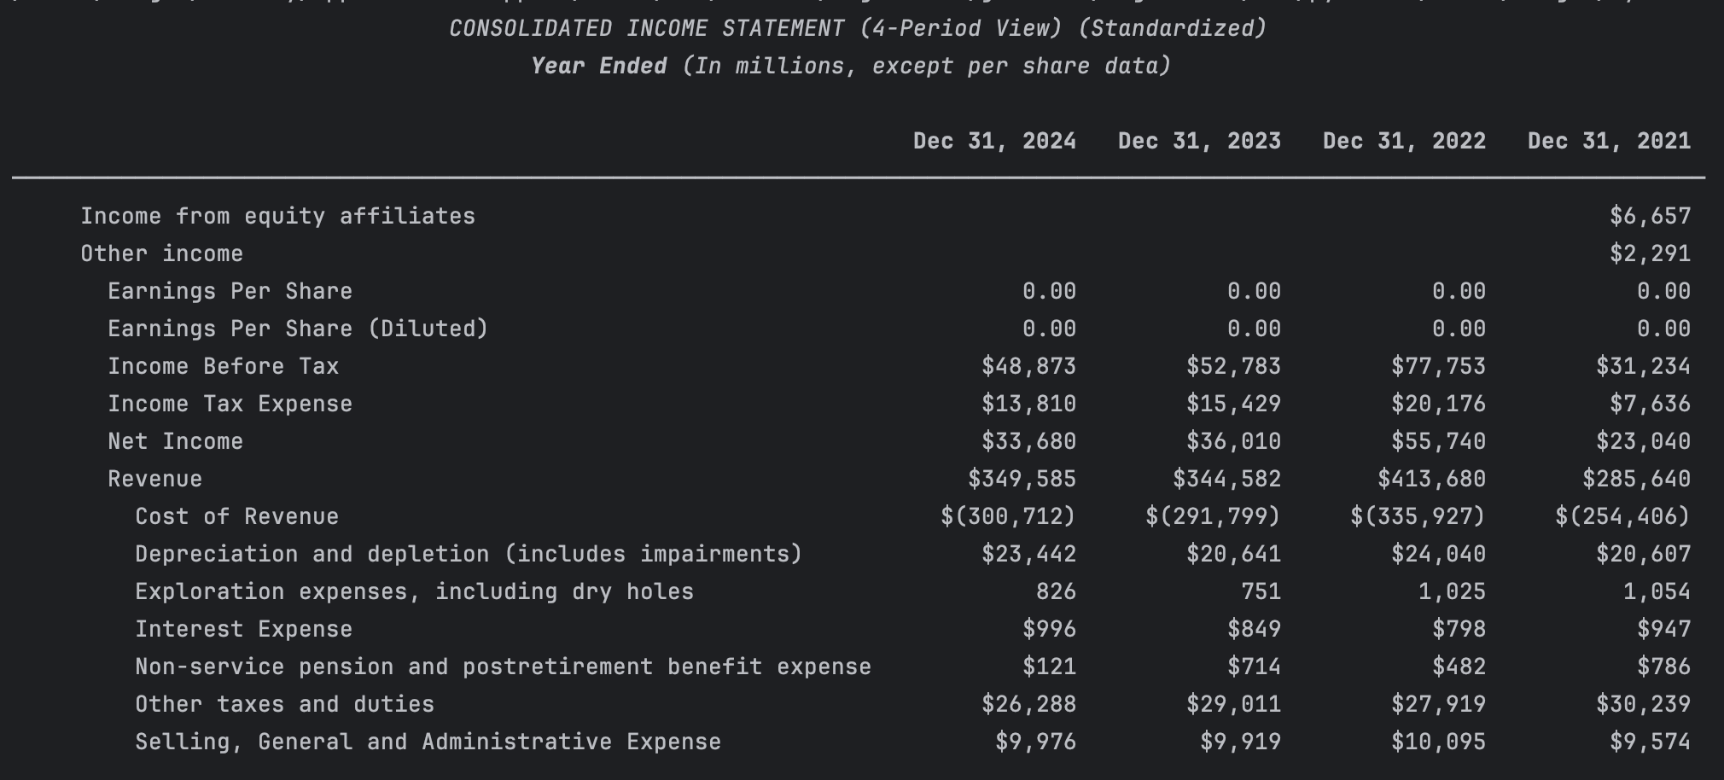Select the $2,291 other income value
1724x780 pixels.
pyautogui.click(x=1651, y=253)
